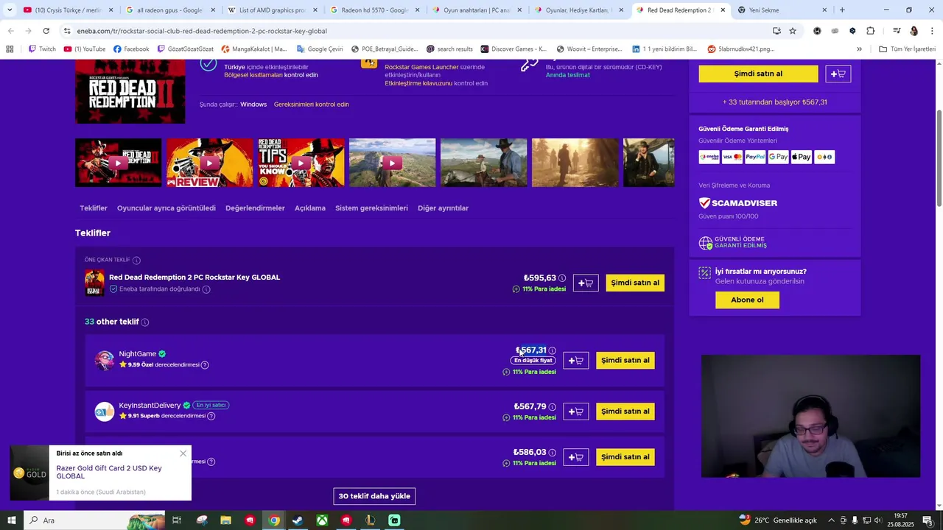
Task: Open Task View in taskbar
Action: pos(177,520)
